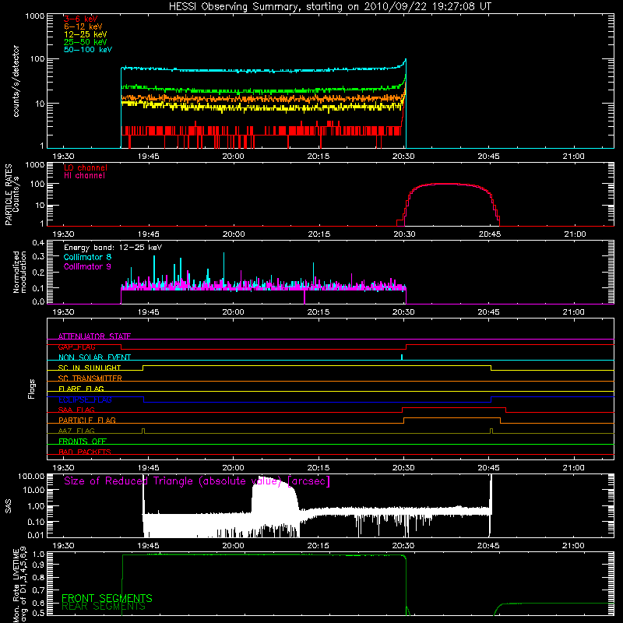The image size is (623, 623).
Task: Click the Mon. Rate LIVETIME axis title
Action: coord(19,585)
